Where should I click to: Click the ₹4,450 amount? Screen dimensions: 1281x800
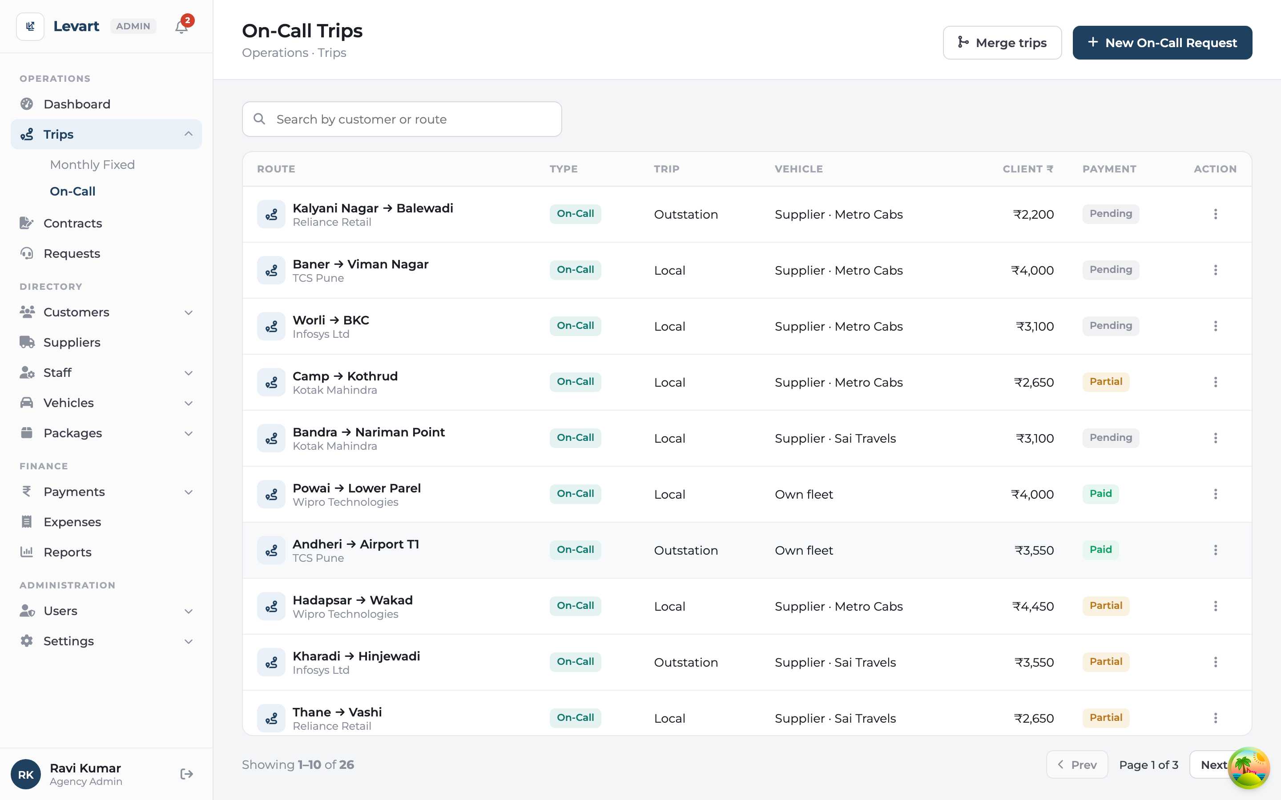(1033, 606)
